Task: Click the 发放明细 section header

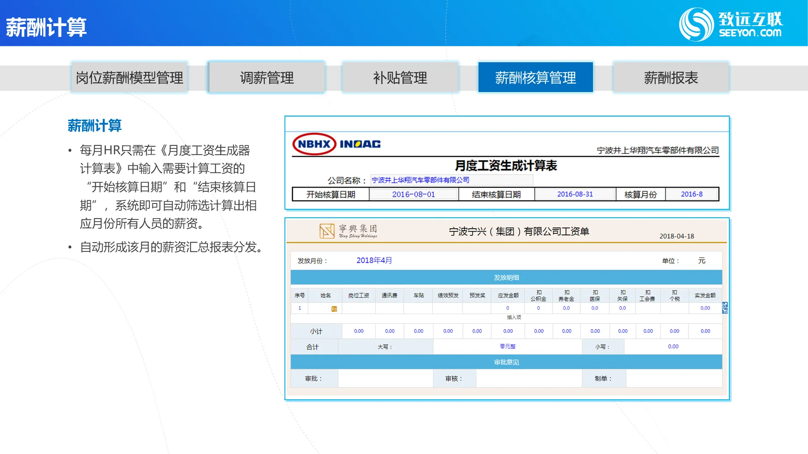Action: tap(506, 277)
